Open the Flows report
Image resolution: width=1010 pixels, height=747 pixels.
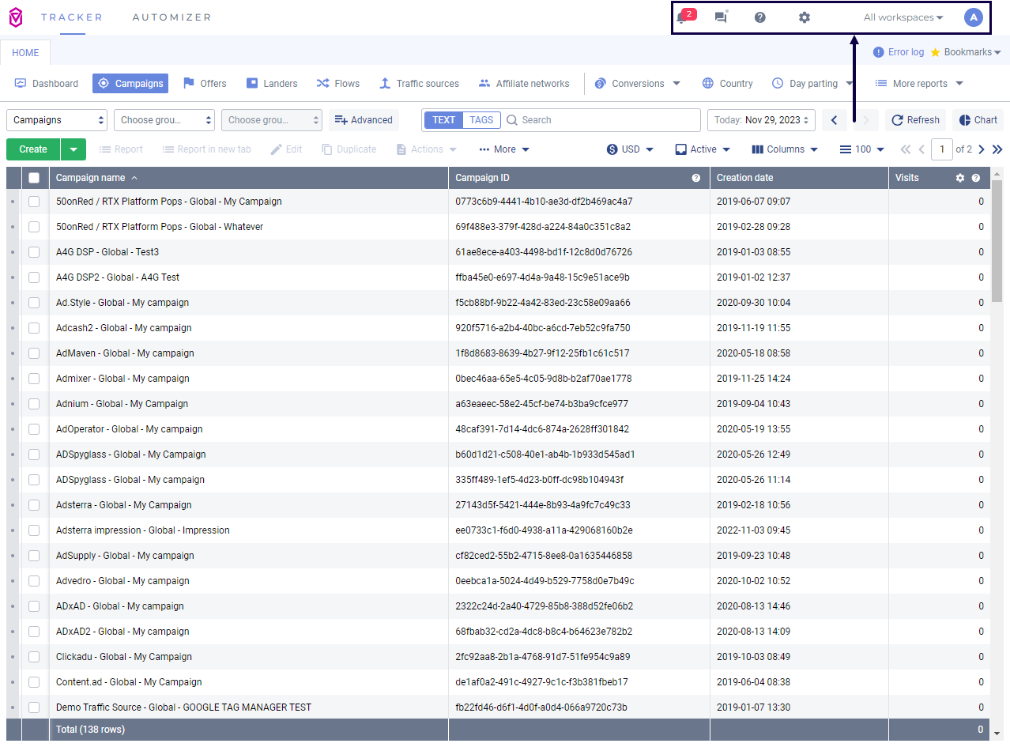coord(338,84)
